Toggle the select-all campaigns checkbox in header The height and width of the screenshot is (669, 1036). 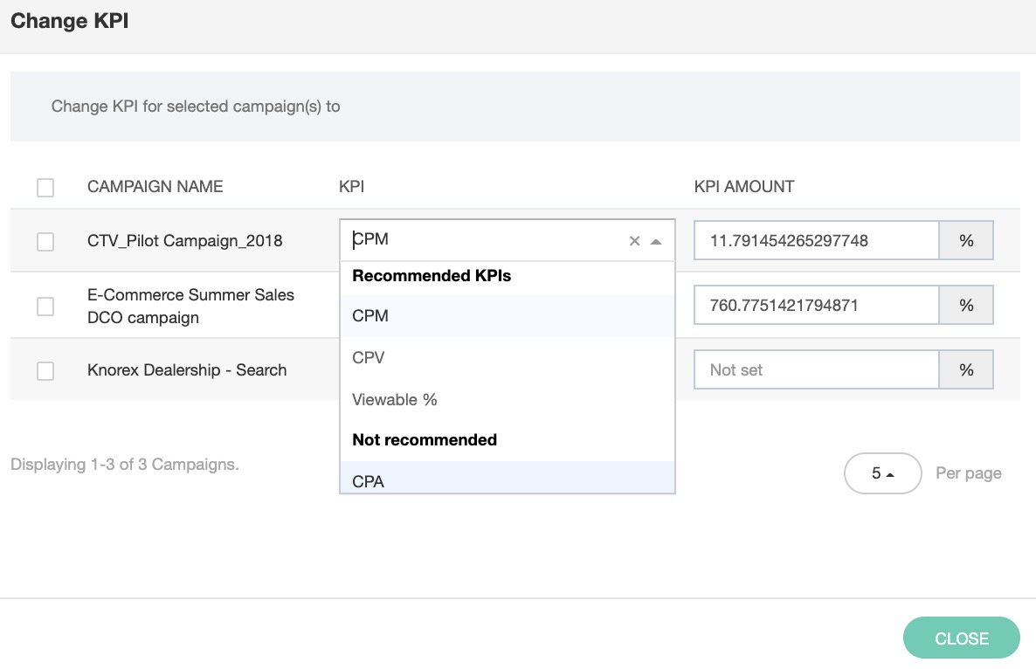point(45,187)
